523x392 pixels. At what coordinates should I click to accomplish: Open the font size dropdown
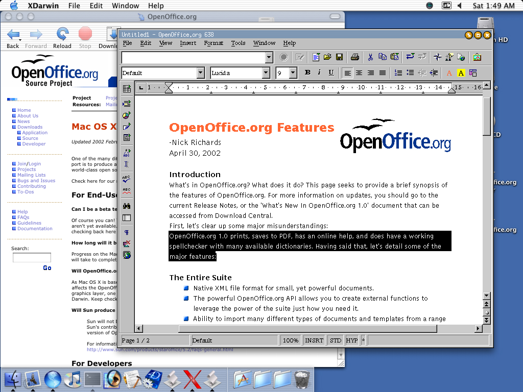point(293,73)
